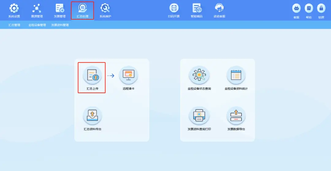Open 汇总管理 submenu item
331x171 pixels.
pos(14,25)
